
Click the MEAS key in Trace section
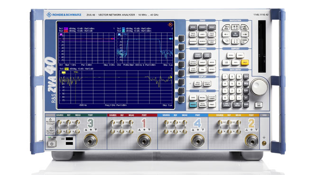coord(193,27)
